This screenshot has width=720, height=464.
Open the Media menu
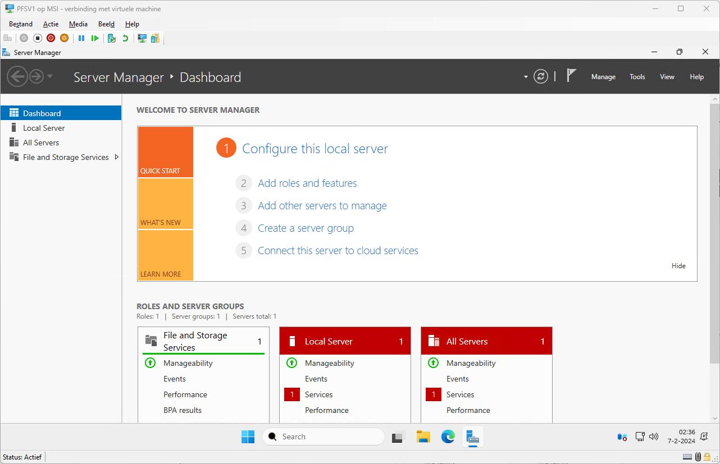78,24
